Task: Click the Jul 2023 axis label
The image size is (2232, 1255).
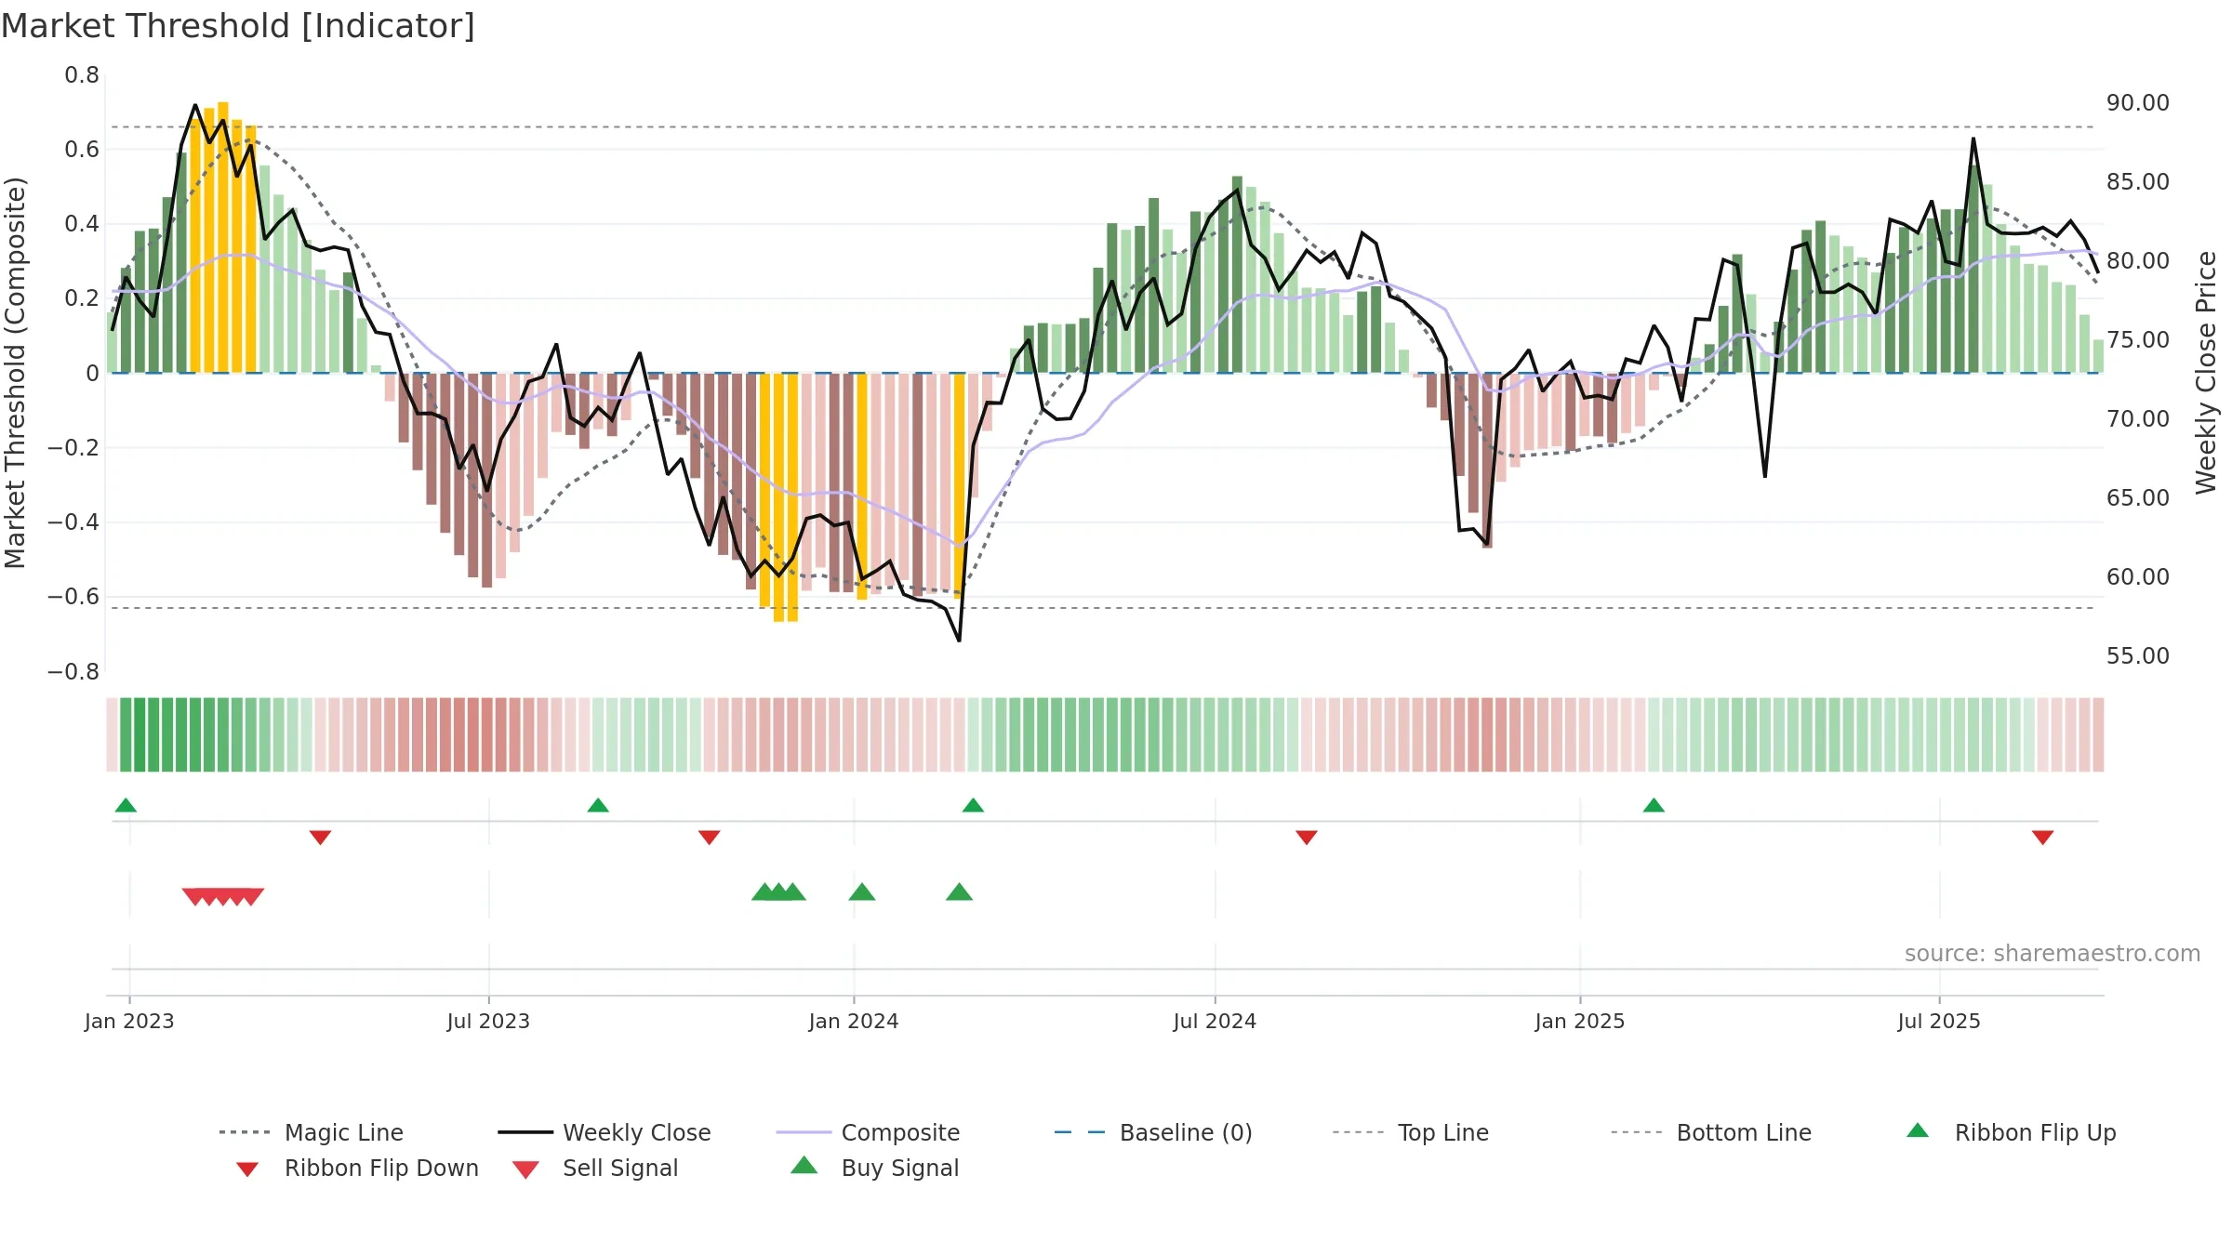Action: coord(488,1022)
